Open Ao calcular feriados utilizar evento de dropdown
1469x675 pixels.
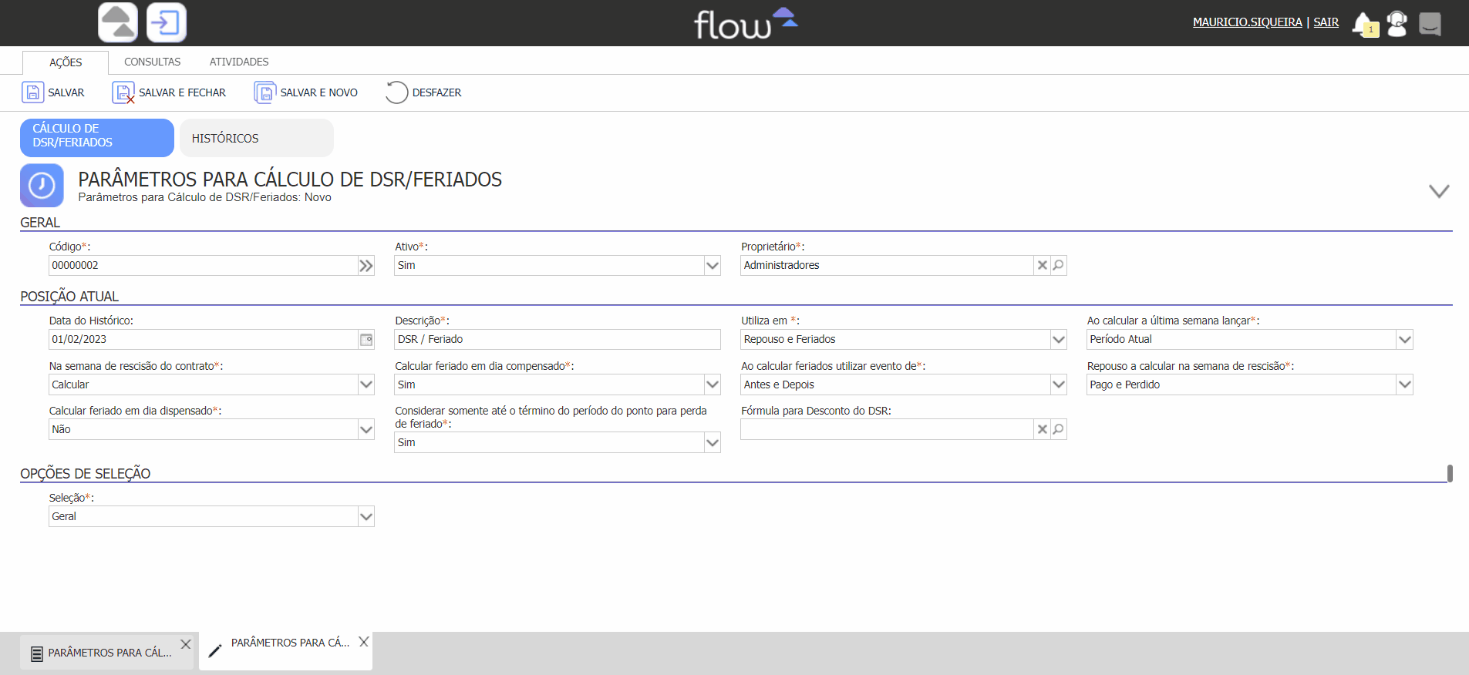pos(1058,385)
